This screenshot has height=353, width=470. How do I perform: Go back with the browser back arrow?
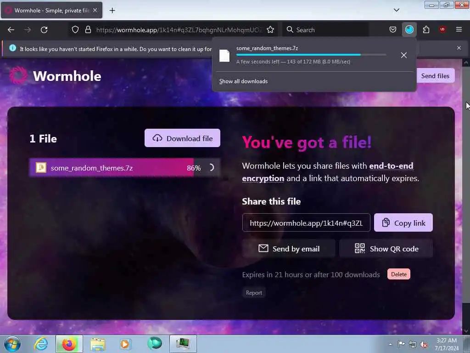click(x=11, y=30)
